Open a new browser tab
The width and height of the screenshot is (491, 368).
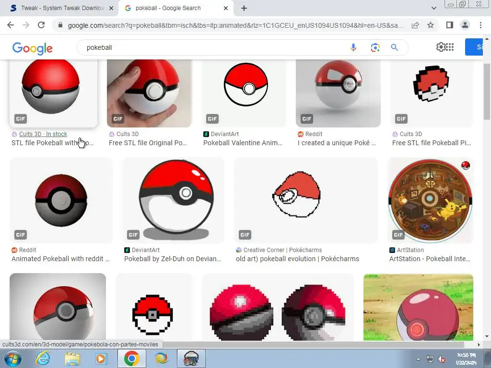(x=244, y=8)
